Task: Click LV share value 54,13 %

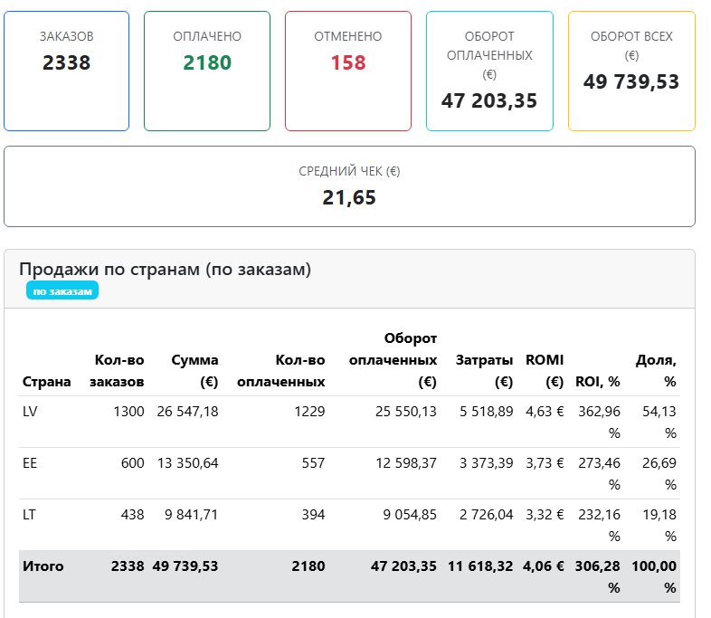Action: click(x=659, y=423)
